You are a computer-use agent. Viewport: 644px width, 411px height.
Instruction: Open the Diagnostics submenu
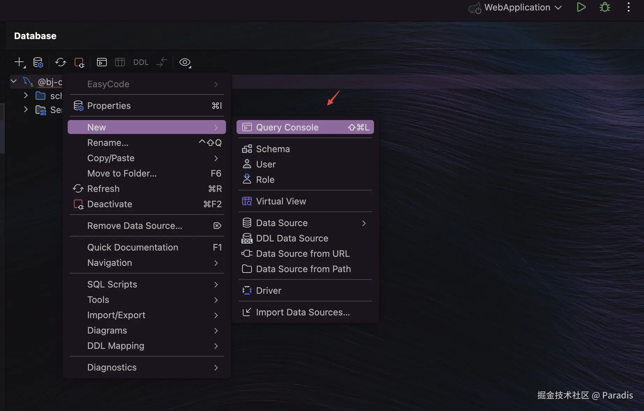click(x=147, y=367)
